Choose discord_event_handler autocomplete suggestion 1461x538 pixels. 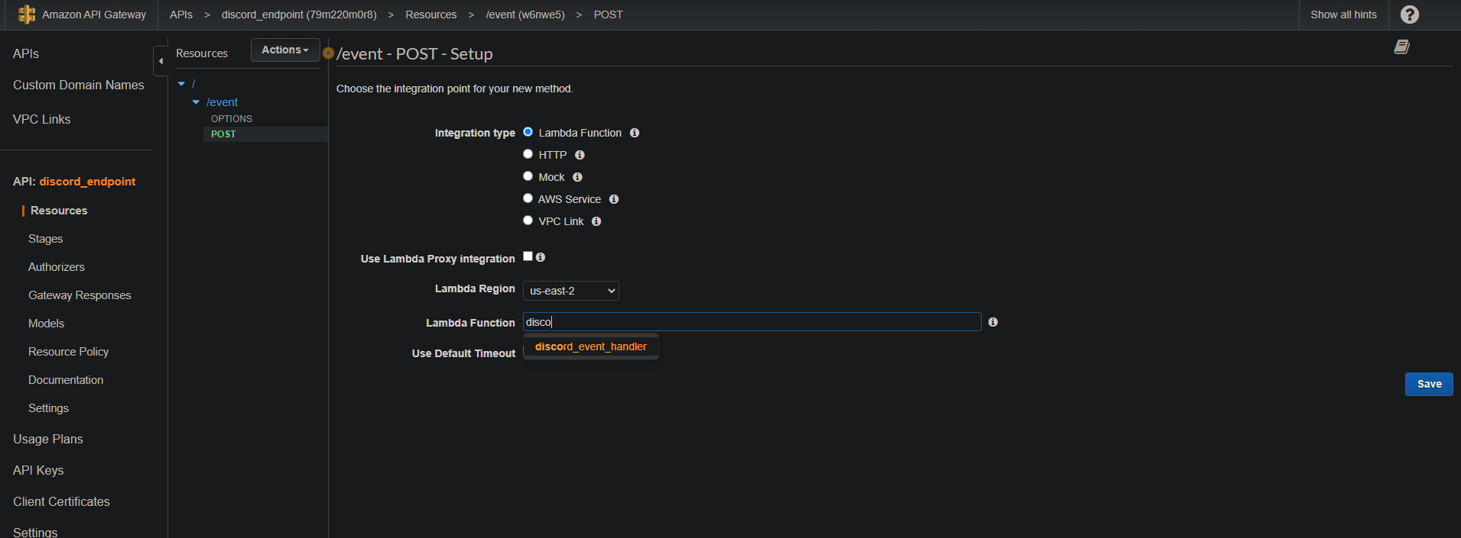(591, 346)
